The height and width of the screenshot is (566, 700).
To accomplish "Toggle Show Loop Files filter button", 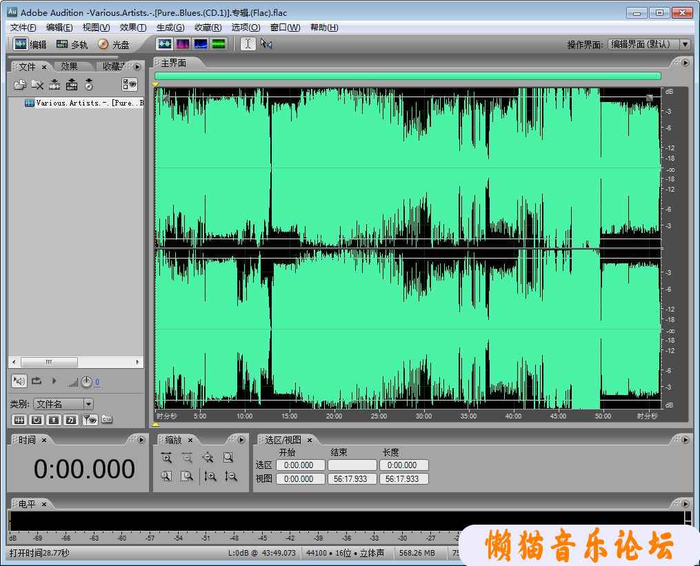I will coord(37,420).
